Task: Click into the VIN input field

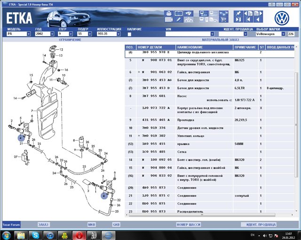Action: [x=188, y=34]
